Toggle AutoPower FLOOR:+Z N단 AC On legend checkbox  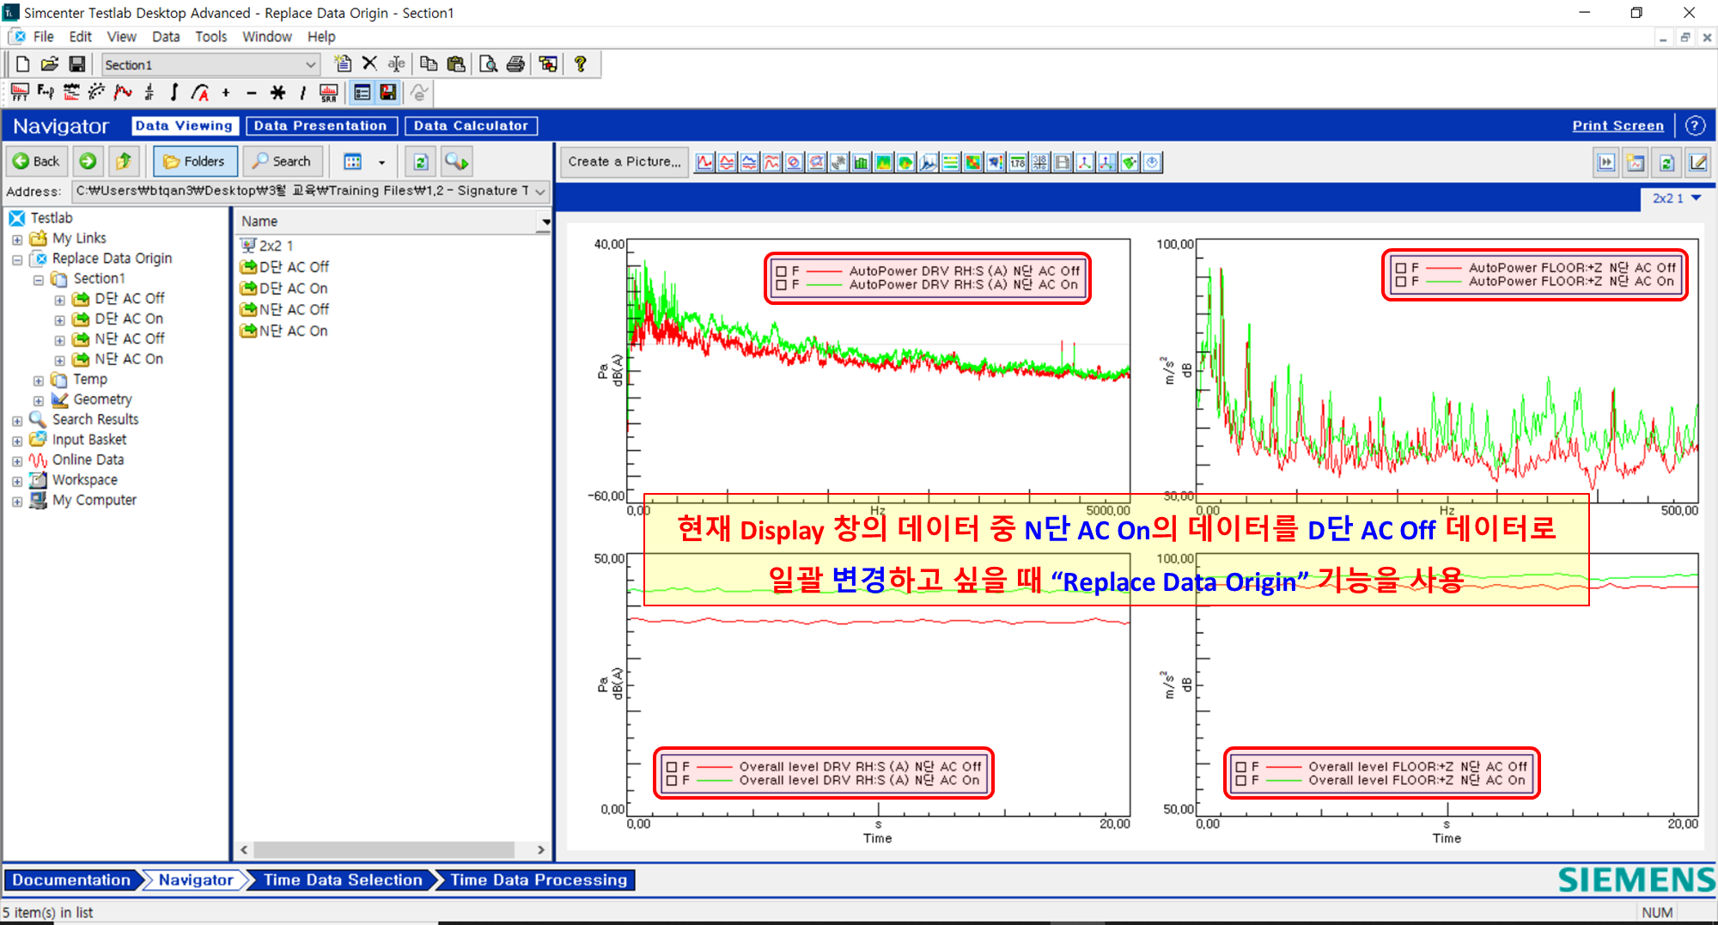(1401, 282)
